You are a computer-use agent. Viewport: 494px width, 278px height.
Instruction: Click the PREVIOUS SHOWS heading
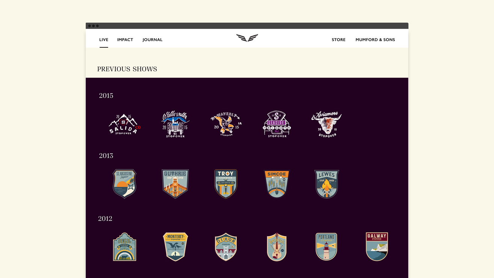pos(127,69)
